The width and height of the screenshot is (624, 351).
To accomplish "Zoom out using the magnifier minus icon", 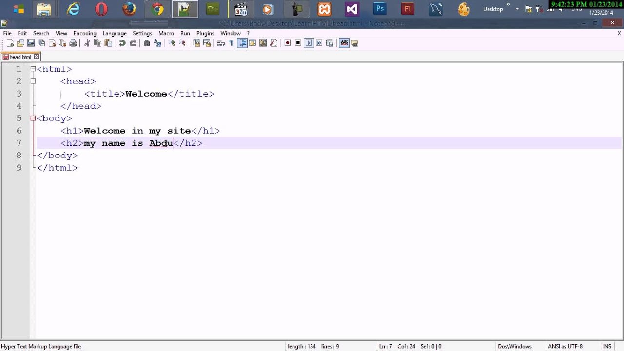I will coord(182,43).
